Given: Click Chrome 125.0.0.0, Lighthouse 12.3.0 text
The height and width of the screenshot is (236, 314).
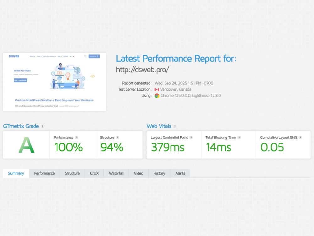Looking at the screenshot, I should pos(191,96).
